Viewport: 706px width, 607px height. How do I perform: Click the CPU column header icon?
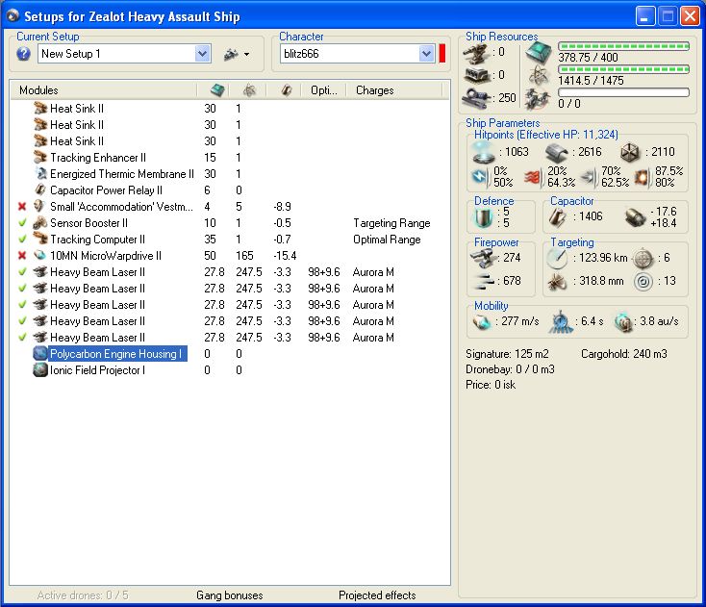(217, 90)
